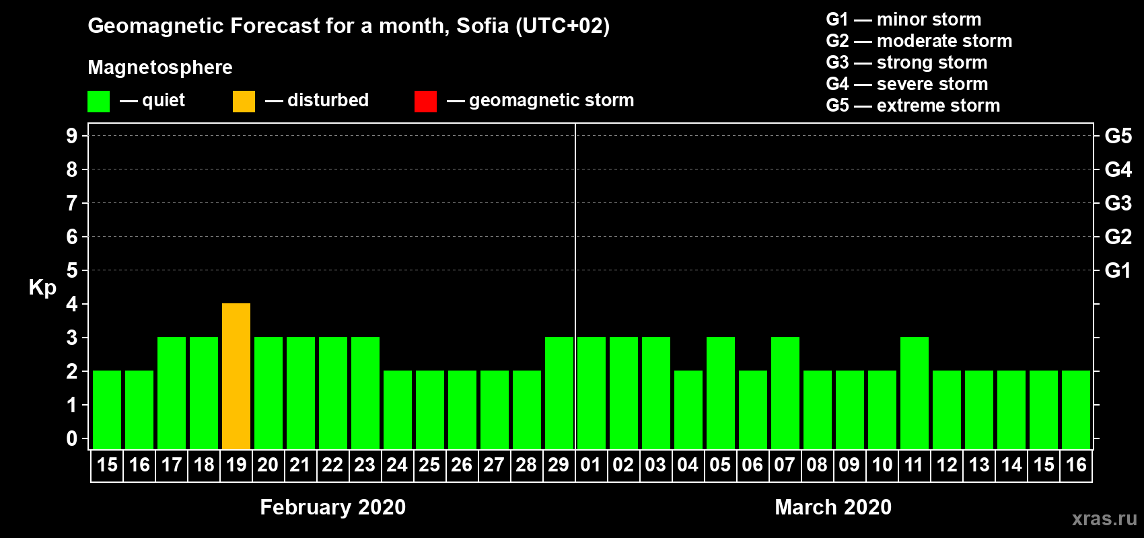Select the green bar for February 29
The width and height of the screenshot is (1144, 538).
point(559,393)
